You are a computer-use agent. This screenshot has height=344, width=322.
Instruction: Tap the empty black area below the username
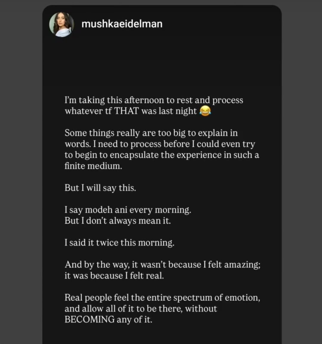162,63
